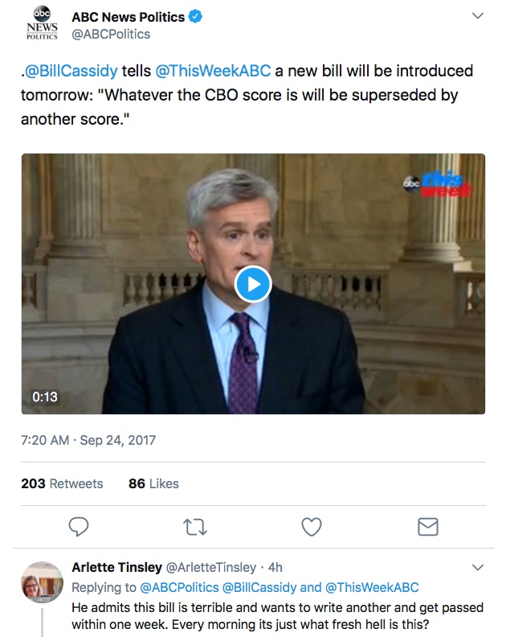This screenshot has height=637, width=506.
Task: Click the @ABCPolitics handle
Action: click(x=111, y=35)
